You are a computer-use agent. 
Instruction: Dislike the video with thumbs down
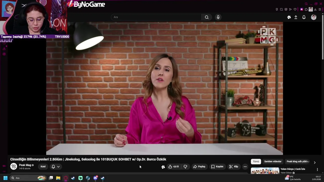point(185,167)
